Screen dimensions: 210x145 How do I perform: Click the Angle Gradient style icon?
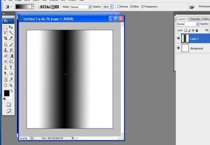[49, 7]
